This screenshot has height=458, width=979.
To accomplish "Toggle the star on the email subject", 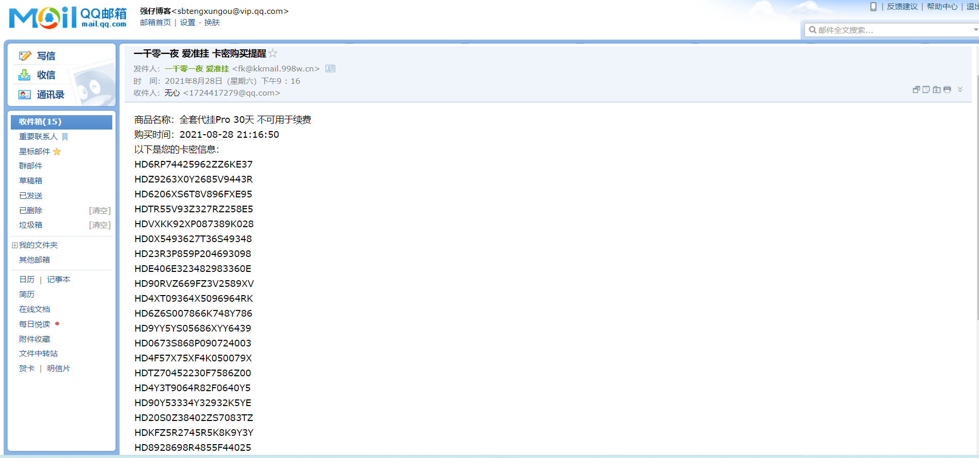I will [273, 53].
